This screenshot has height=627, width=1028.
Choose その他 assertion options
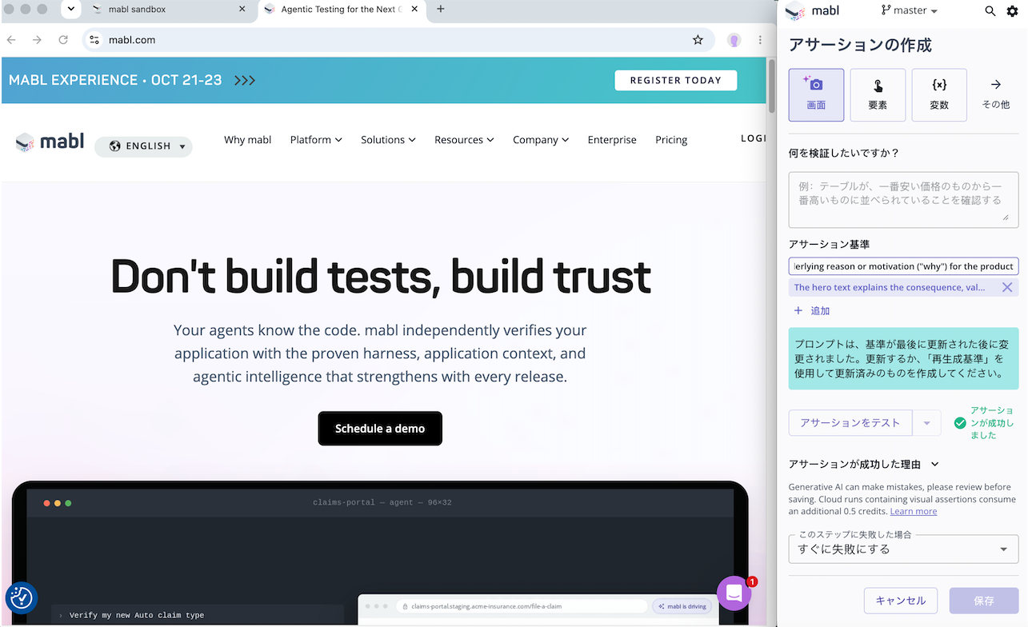click(x=996, y=95)
